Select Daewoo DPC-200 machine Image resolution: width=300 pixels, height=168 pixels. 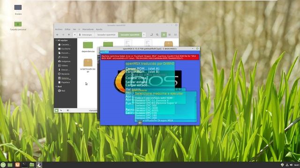point(146,118)
